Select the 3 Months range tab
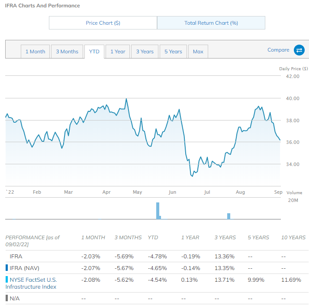The image size is (309, 306). click(x=67, y=52)
